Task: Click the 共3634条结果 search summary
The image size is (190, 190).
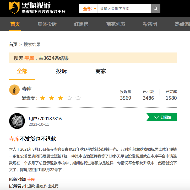Action: coord(53,58)
